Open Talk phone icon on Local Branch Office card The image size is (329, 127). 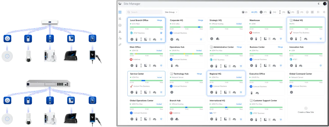tap(145, 39)
